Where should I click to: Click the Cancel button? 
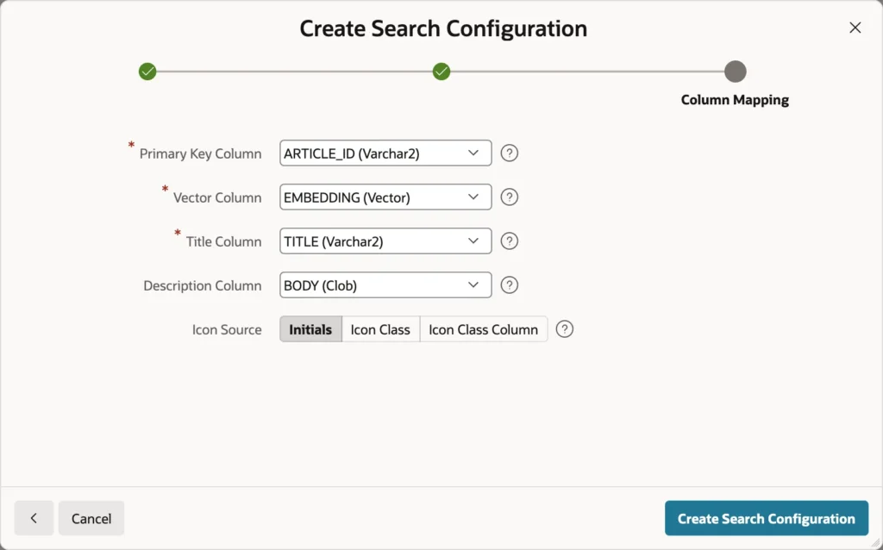91,518
